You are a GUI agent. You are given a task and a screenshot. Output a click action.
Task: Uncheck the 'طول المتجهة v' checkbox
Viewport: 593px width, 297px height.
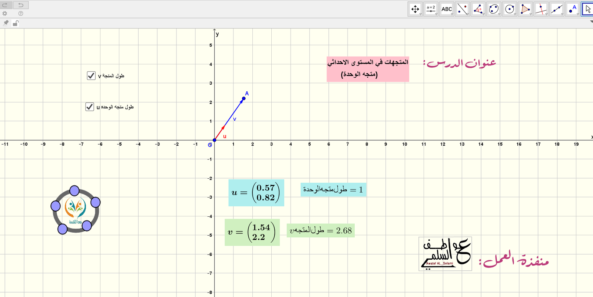(x=91, y=75)
